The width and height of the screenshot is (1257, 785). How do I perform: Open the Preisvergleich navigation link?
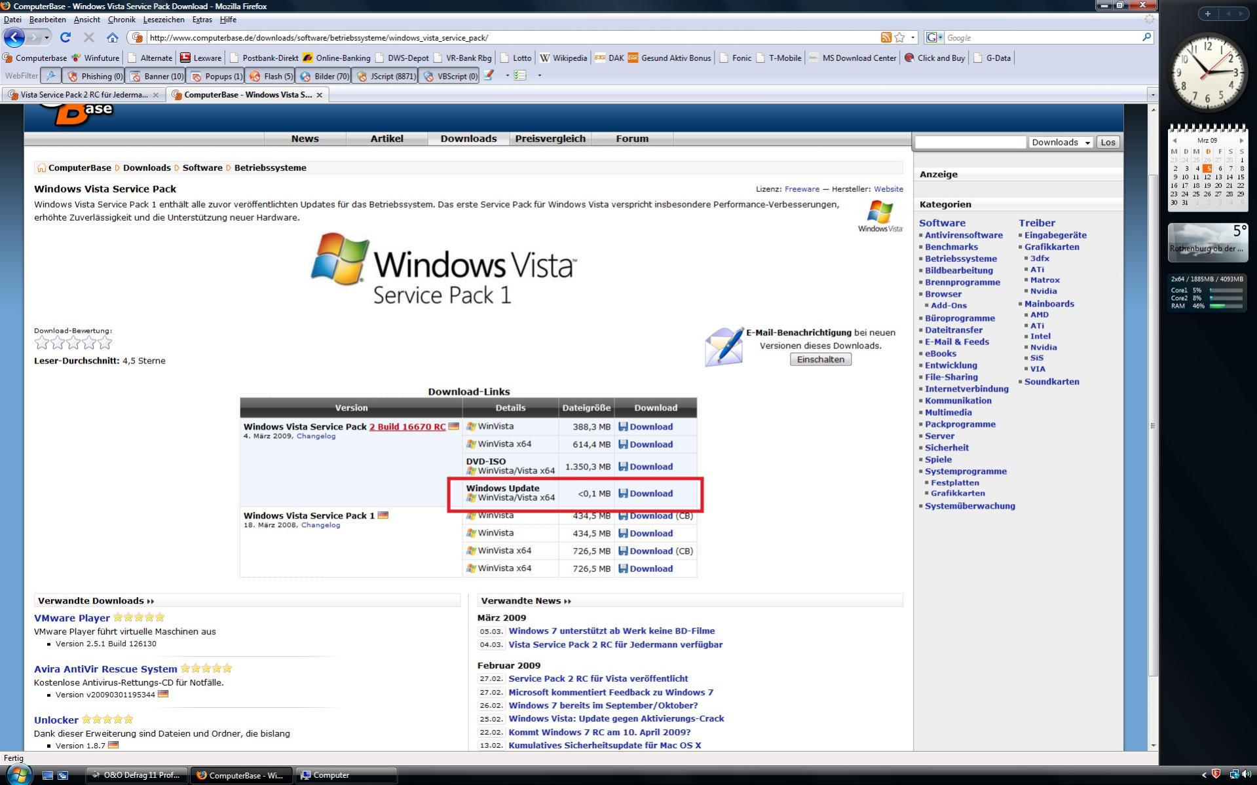pos(550,139)
